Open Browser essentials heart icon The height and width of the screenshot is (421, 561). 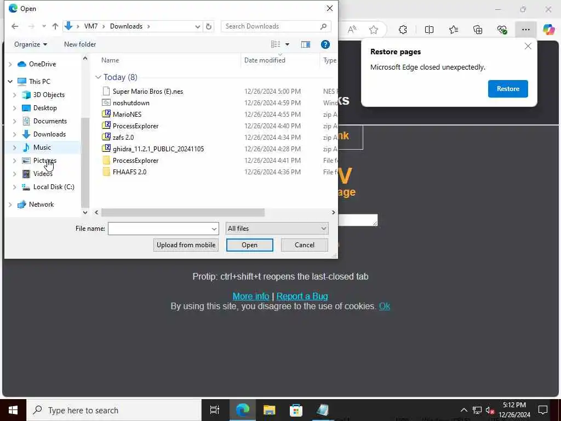pyautogui.click(x=502, y=30)
